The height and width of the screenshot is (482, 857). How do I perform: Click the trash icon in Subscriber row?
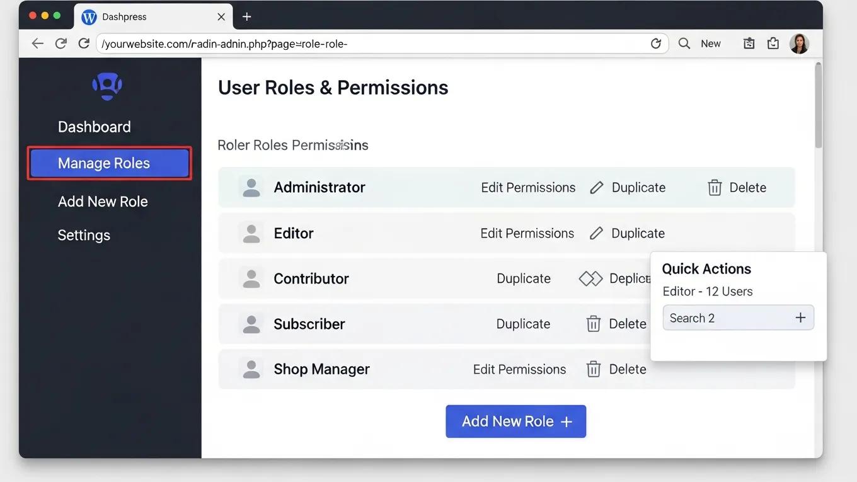point(594,324)
